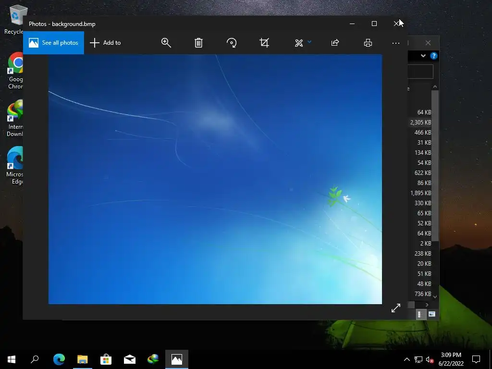Minimize the Photos window
Image resolution: width=492 pixels, height=369 pixels.
point(352,24)
